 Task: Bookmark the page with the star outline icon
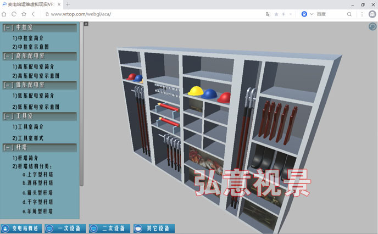[x=24, y=14]
